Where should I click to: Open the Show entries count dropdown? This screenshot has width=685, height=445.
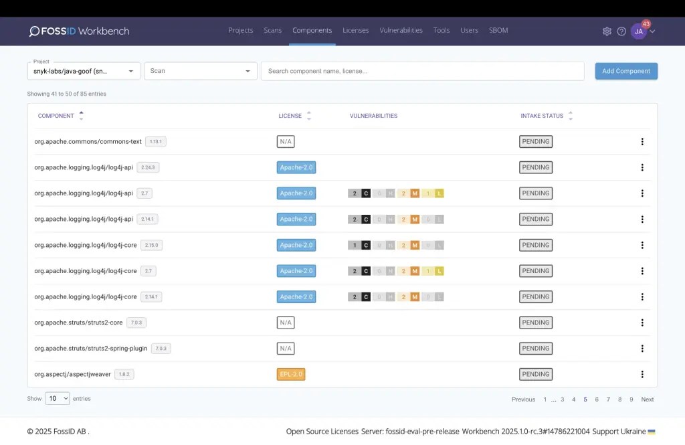click(x=58, y=398)
